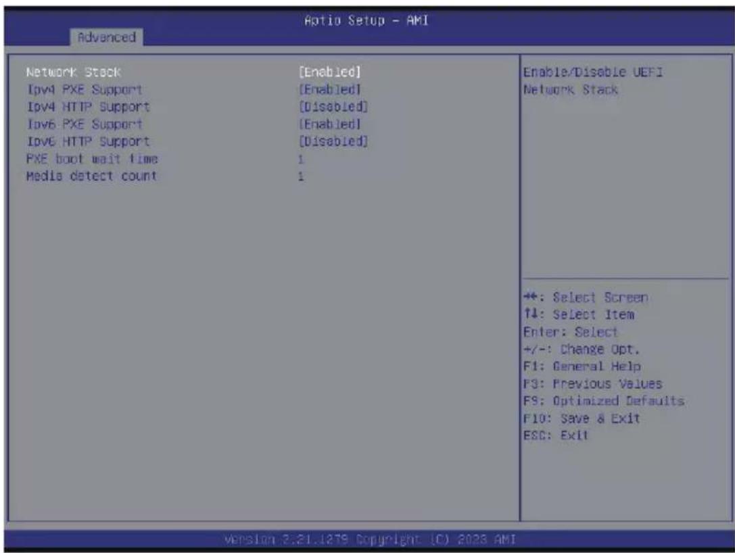735x553 pixels.
Task: Change the Ipv4 HTTP Support Disabled value
Action: click(333, 107)
